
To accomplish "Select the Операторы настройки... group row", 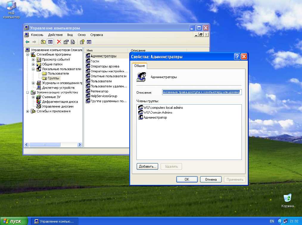I will point(106,71).
